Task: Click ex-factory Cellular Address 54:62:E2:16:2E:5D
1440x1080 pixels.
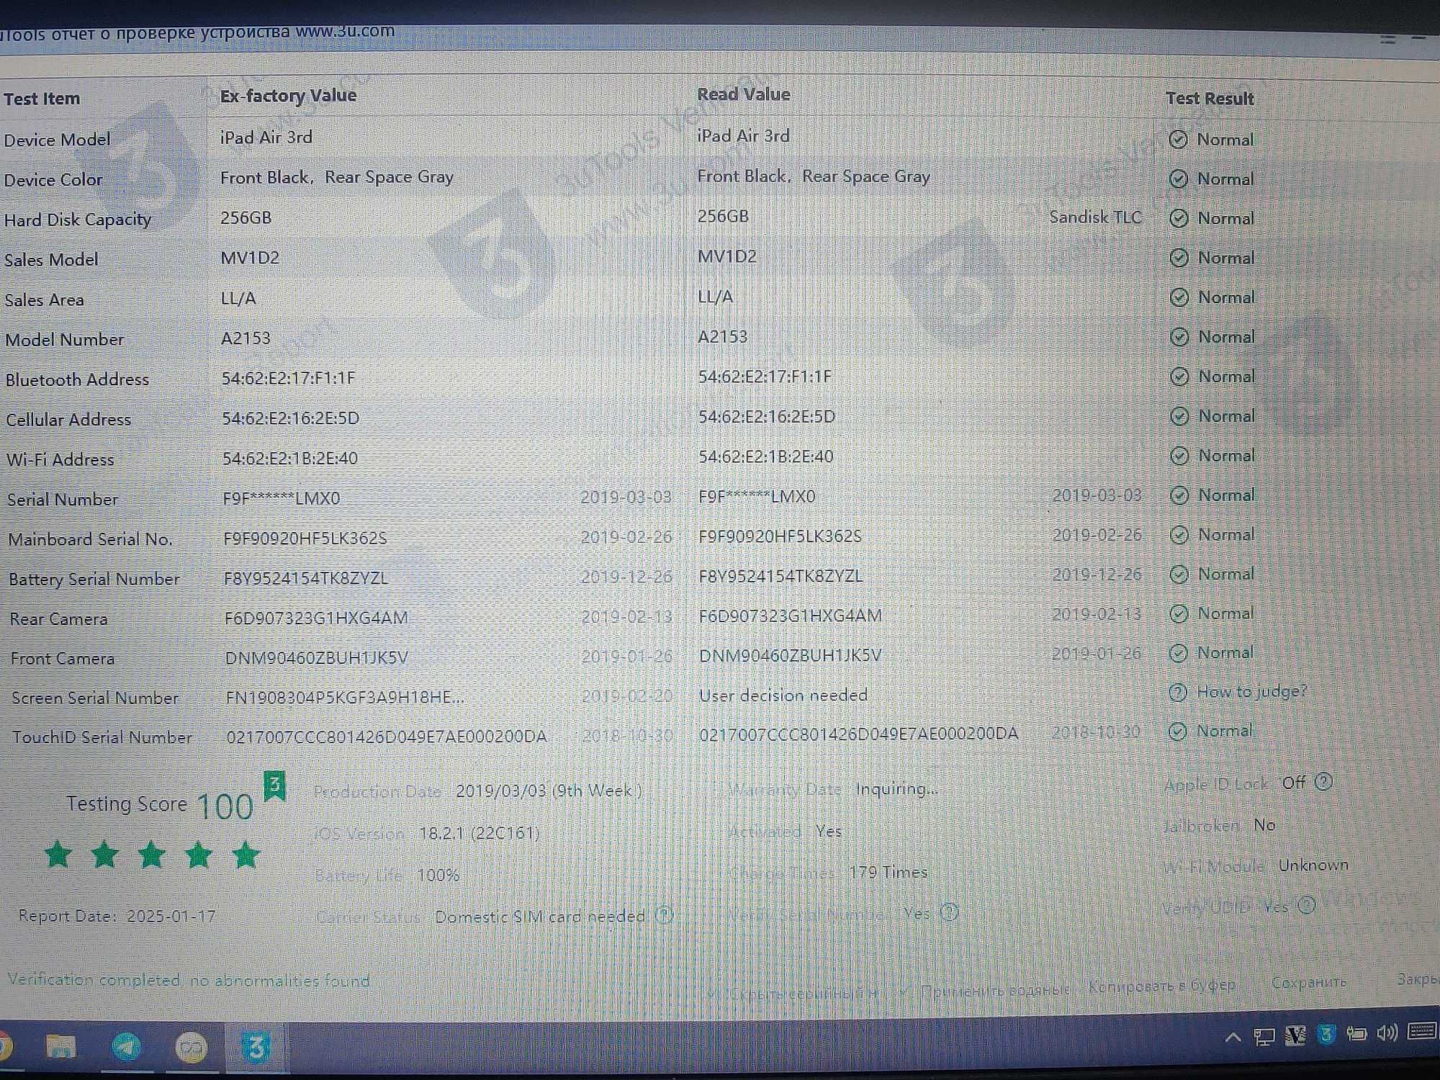Action: click(x=290, y=418)
